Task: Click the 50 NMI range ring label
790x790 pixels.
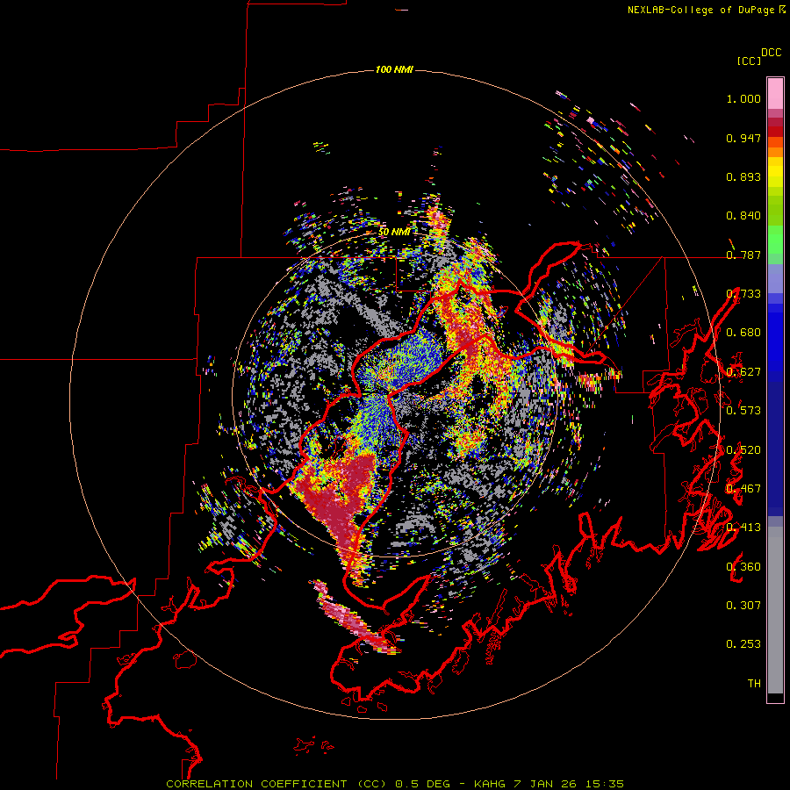Action: click(394, 232)
